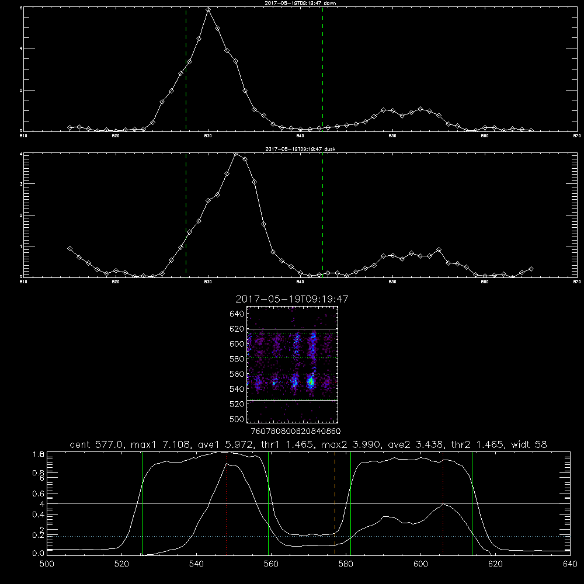
Task: Click bottom plot x-axis label 560
Action: pyautogui.click(x=271, y=564)
